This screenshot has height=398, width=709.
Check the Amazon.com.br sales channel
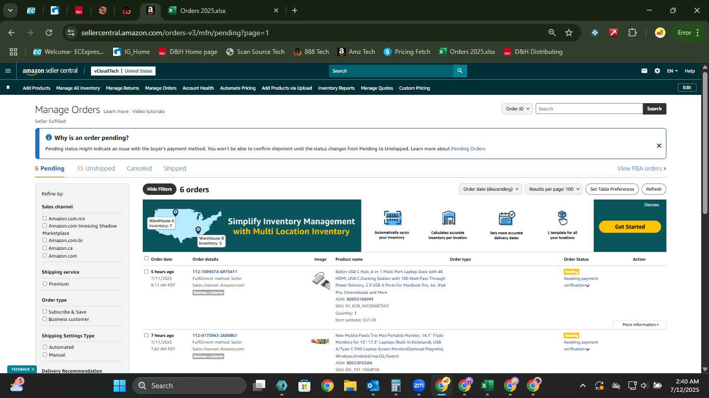point(45,240)
